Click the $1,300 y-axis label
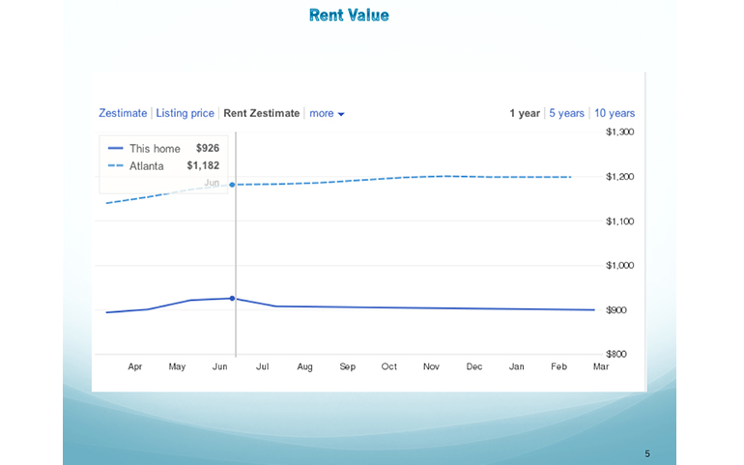Viewport: 744px width, 465px height. coord(619,131)
